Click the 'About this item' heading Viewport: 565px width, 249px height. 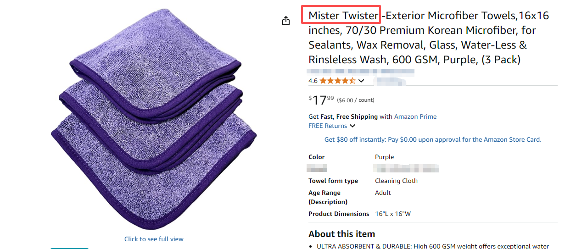(341, 234)
